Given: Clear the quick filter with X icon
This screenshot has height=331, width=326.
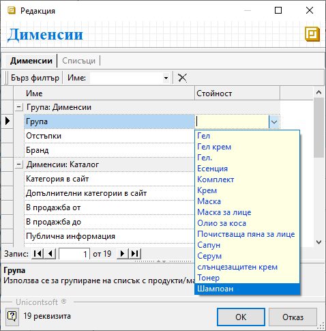Looking at the screenshot, I should coord(182,78).
